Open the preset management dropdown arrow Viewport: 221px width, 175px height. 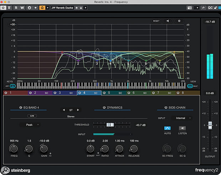tap(86, 8)
